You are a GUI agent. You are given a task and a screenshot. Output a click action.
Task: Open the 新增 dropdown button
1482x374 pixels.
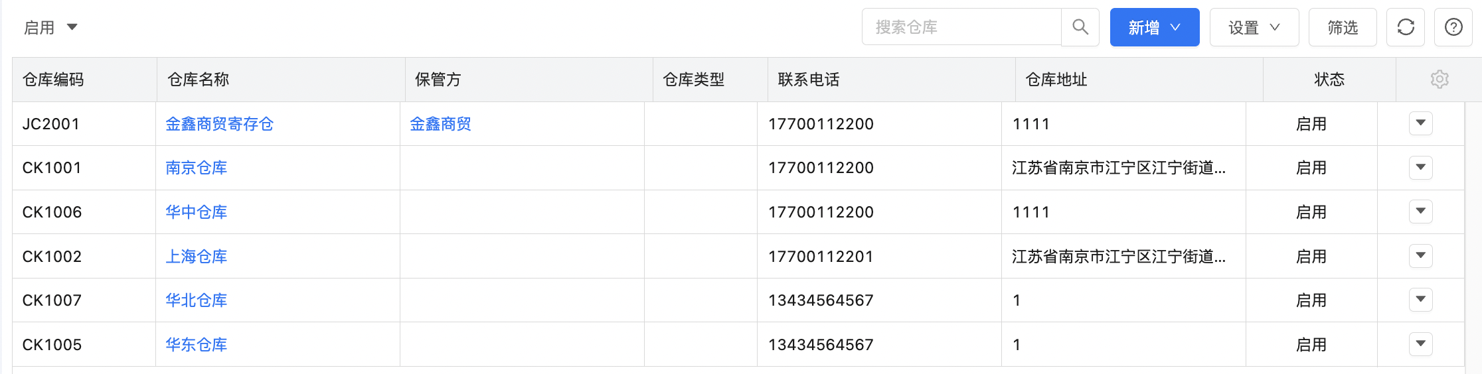point(1155,27)
